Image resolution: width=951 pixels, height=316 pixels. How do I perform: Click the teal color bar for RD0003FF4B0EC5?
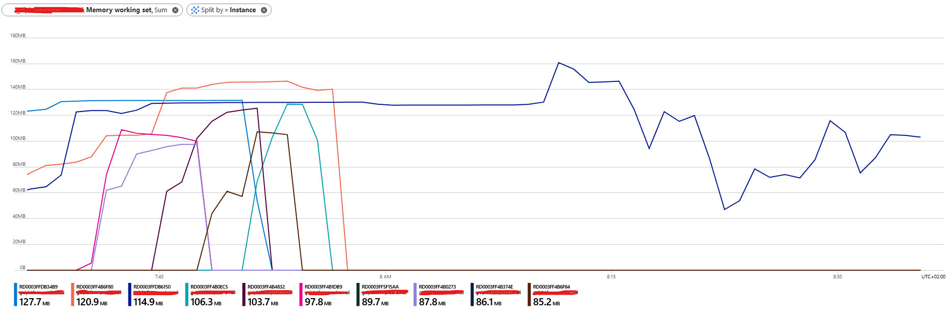pyautogui.click(x=187, y=295)
